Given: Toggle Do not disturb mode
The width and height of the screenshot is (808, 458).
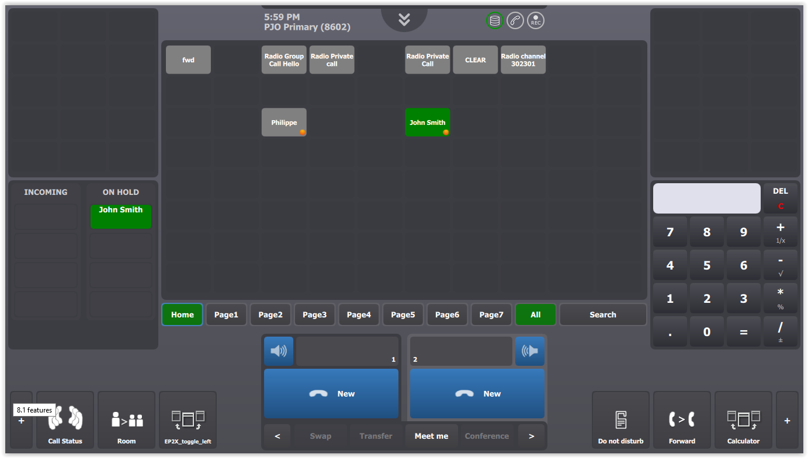Looking at the screenshot, I should coord(620,420).
